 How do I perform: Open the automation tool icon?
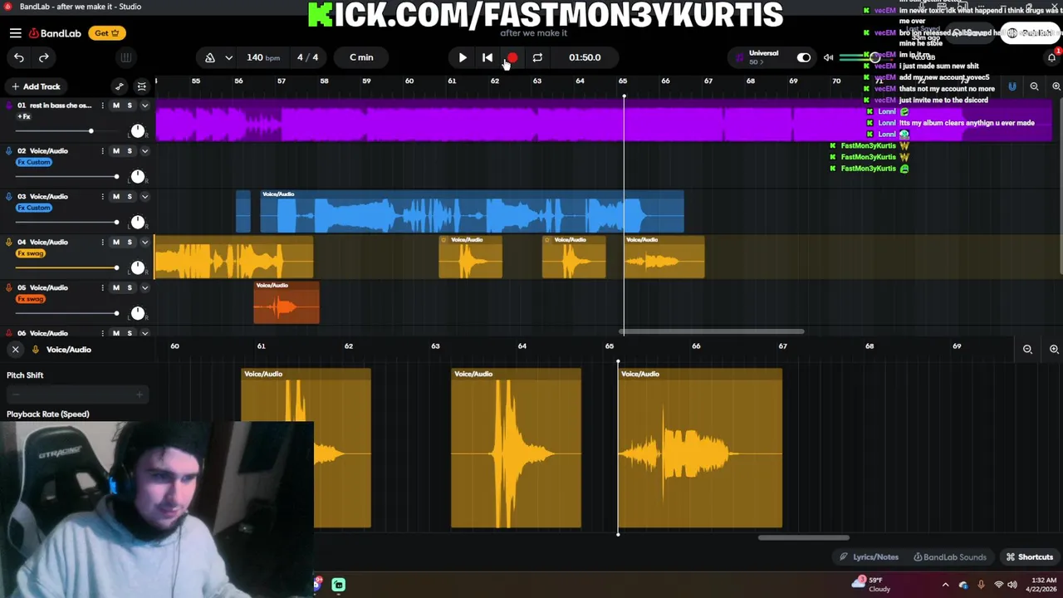(120, 86)
